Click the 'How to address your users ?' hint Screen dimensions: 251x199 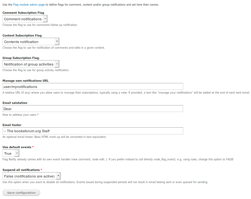(20, 114)
